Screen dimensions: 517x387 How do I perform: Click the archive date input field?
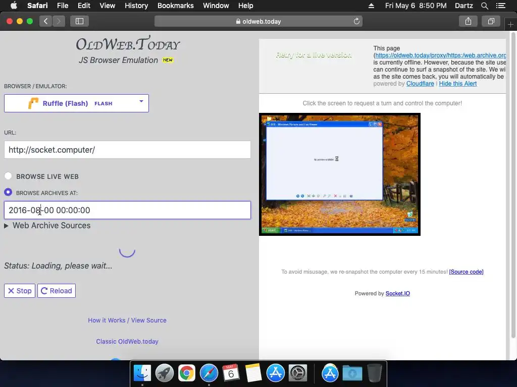click(x=127, y=210)
